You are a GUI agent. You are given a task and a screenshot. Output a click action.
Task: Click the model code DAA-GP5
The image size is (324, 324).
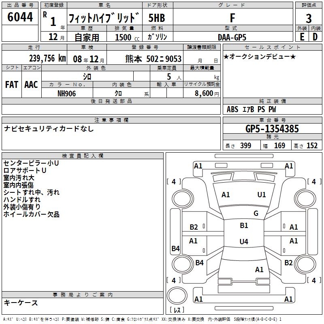231,37
